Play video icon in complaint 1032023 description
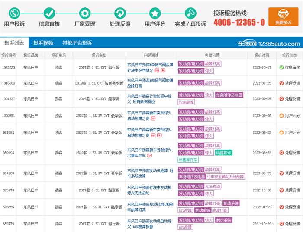 click(163, 70)
